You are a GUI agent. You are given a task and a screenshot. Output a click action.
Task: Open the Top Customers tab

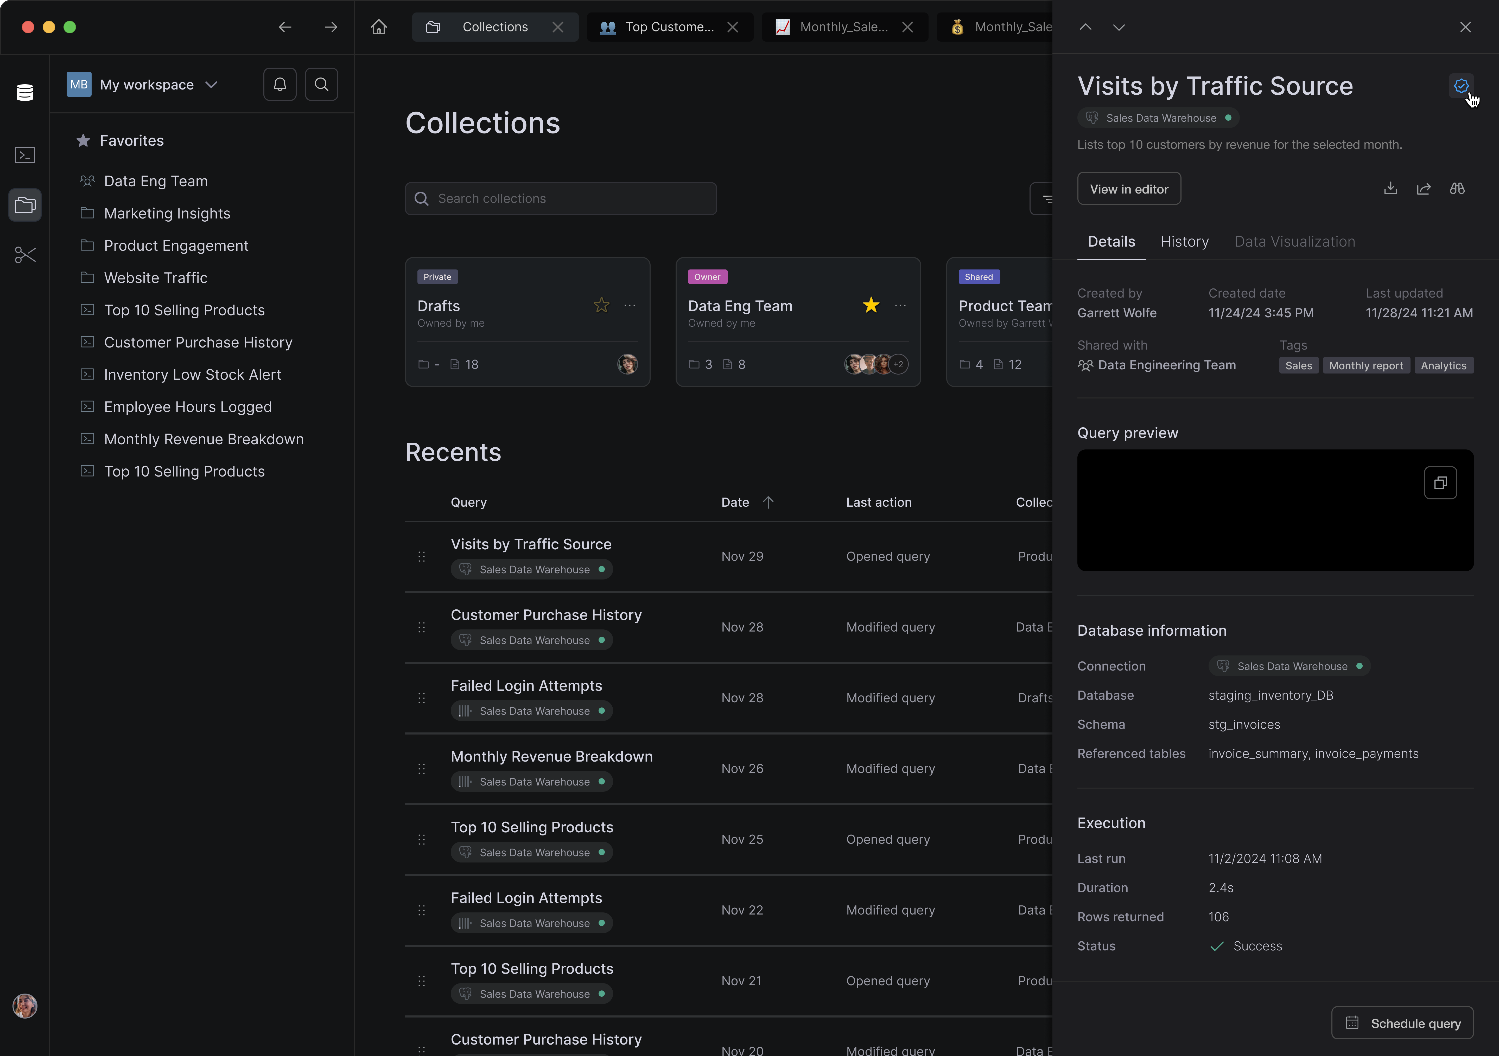669,27
